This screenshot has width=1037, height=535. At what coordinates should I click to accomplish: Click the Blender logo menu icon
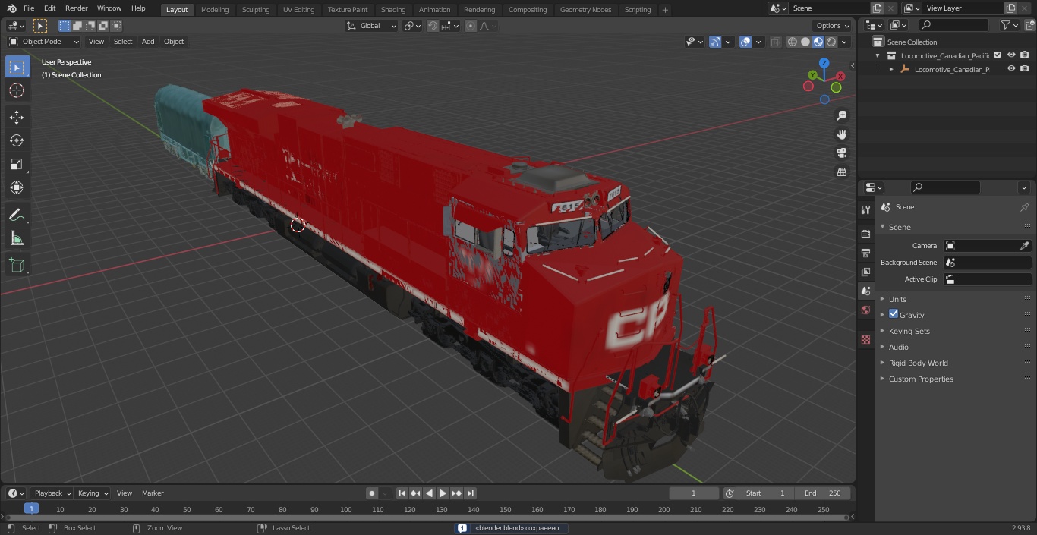point(11,8)
